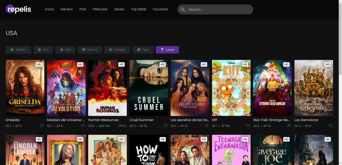The image size is (342, 165).
Task: Click TV tag under Kiff
Action: 248,126
